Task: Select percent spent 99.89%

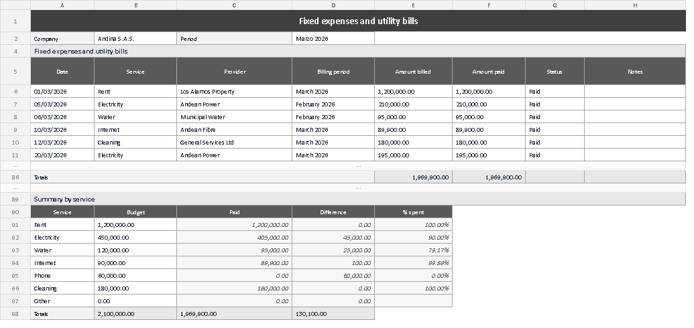Action: (414, 263)
